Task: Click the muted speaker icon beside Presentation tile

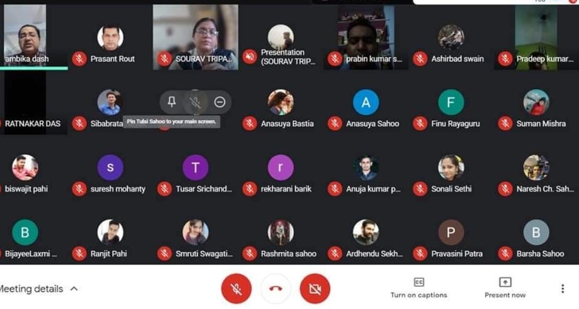Action: (250, 57)
